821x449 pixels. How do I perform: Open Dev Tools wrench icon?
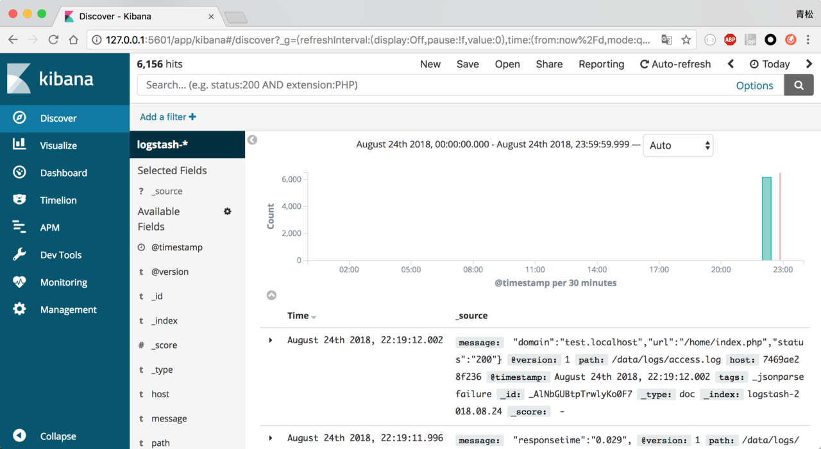19,254
